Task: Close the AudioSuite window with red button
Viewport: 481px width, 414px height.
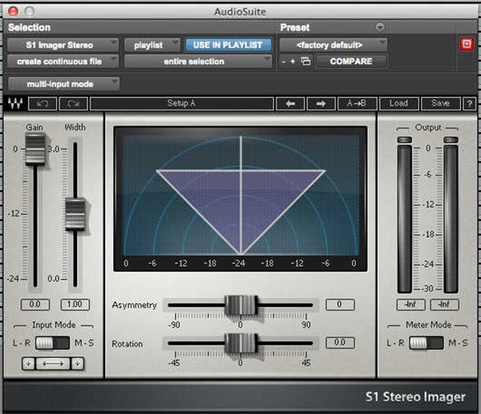Action: [x=14, y=11]
